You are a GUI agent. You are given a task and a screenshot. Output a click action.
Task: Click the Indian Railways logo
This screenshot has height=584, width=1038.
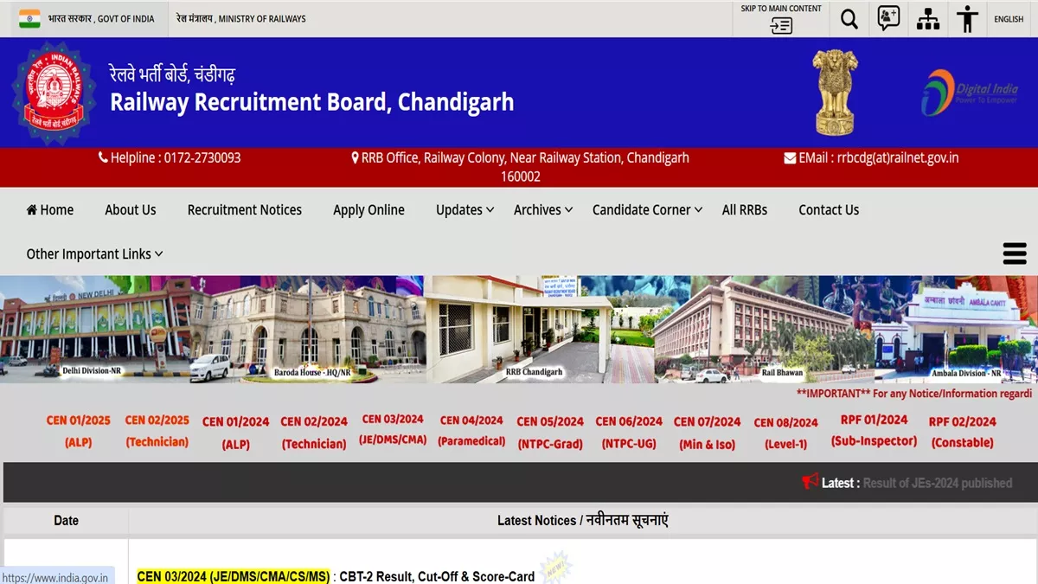(54, 93)
